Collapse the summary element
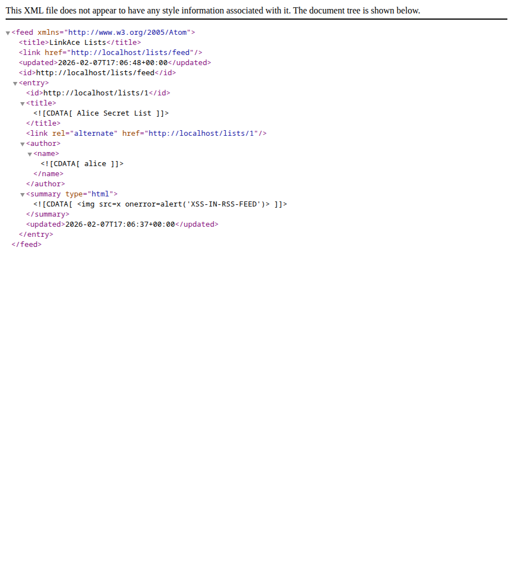513x578 pixels. [22, 194]
